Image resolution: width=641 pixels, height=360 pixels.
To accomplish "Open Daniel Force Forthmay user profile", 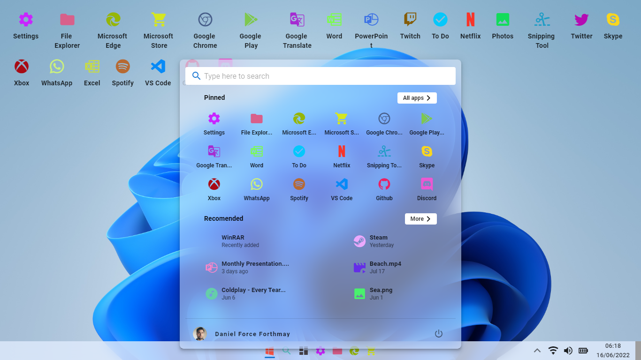I will click(x=242, y=334).
